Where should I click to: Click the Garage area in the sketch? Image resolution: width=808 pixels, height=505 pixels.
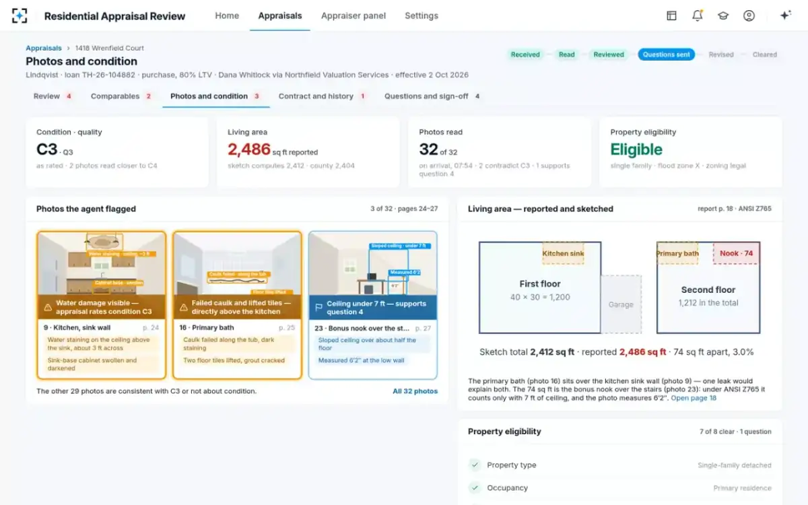coord(621,304)
